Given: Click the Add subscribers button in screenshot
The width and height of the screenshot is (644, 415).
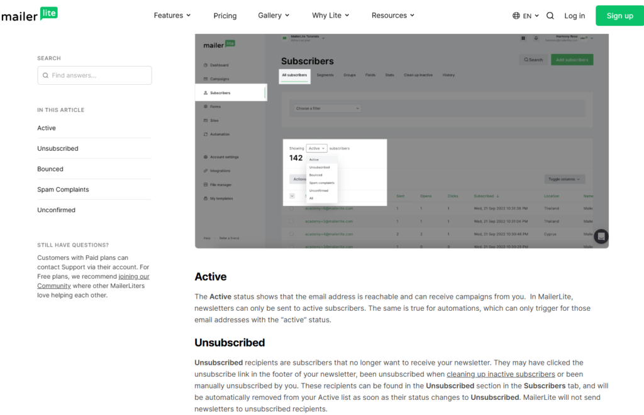Looking at the screenshot, I should [572, 60].
